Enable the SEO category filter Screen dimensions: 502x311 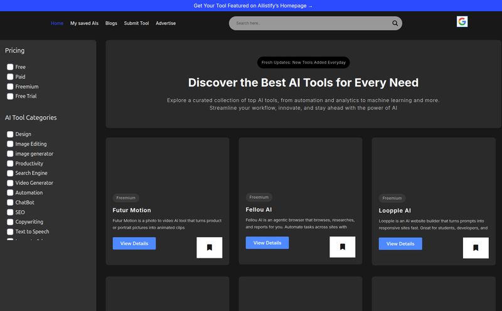(x=10, y=212)
